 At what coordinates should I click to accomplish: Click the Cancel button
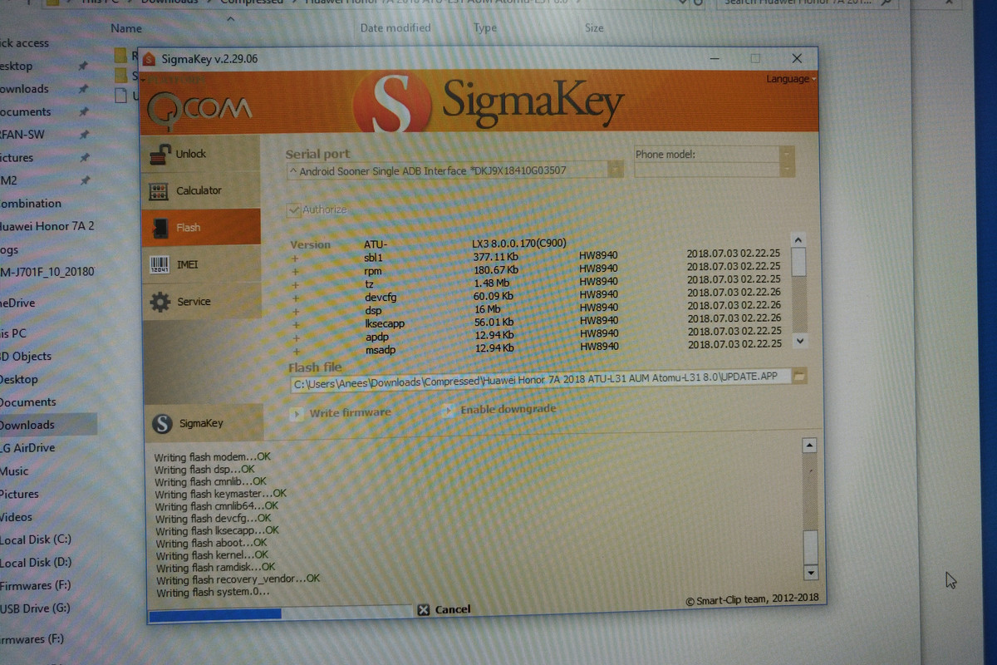pyautogui.click(x=444, y=609)
